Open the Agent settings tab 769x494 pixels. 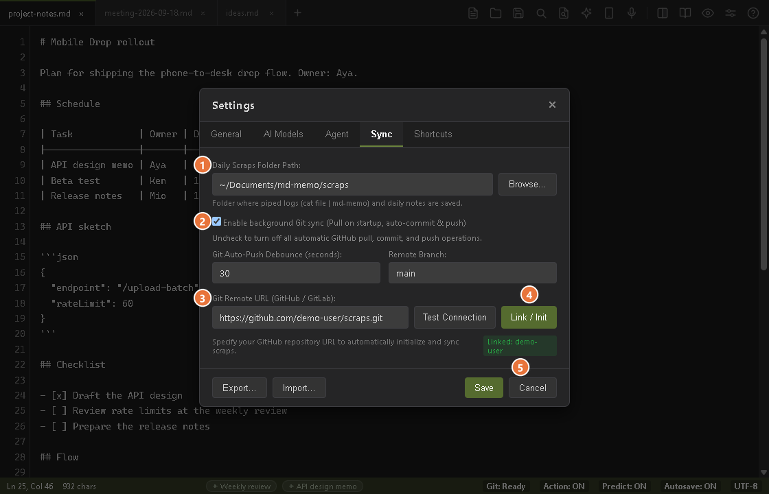[337, 134]
